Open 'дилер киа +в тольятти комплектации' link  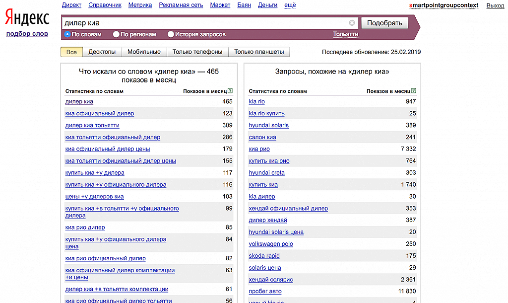pos(117,289)
